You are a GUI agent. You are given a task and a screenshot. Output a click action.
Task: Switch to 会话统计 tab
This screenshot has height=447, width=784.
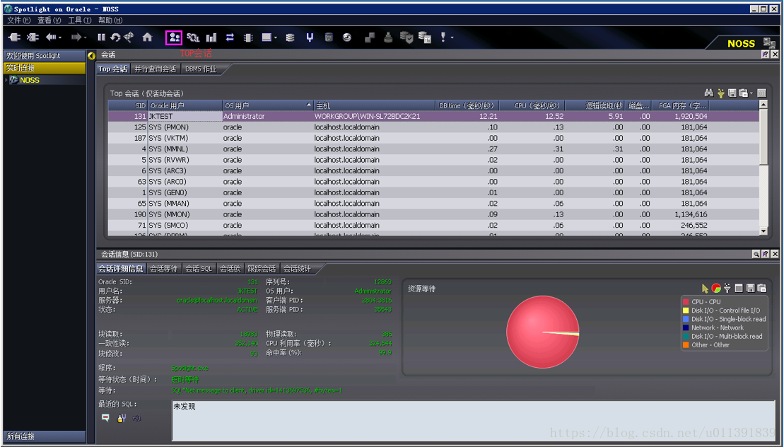tap(297, 269)
